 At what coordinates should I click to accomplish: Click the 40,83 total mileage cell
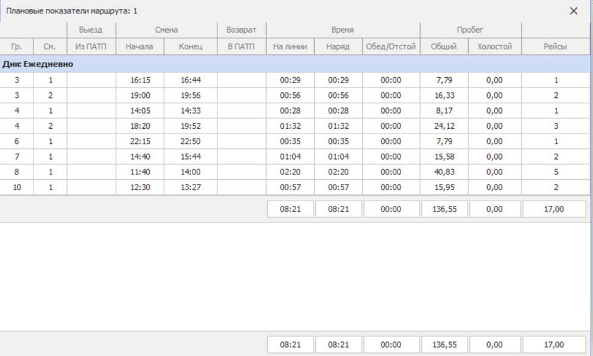pos(444,172)
